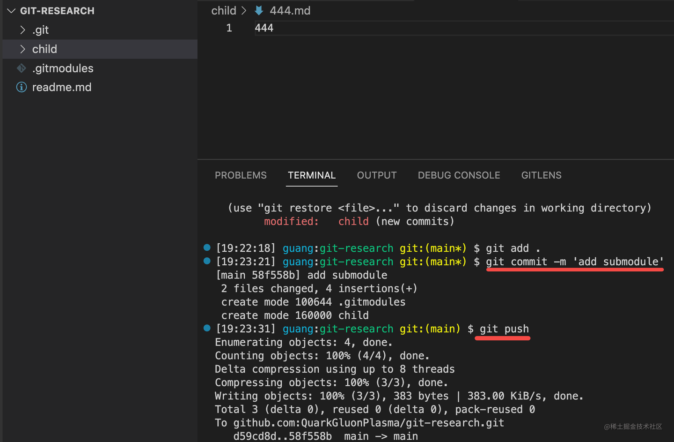
Task: Expand the child folder
Action: pyautogui.click(x=22, y=49)
